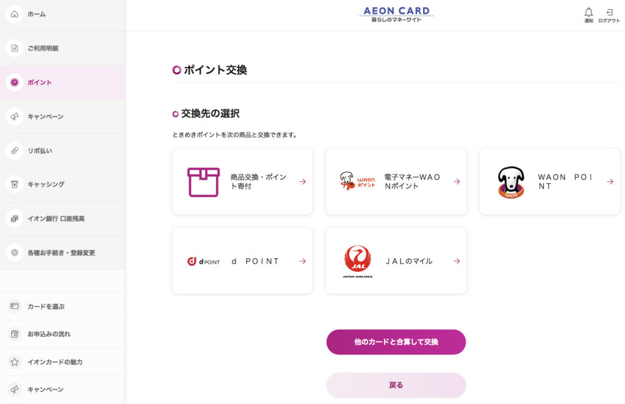Click the 戻る button
The image size is (625, 404).
396,385
